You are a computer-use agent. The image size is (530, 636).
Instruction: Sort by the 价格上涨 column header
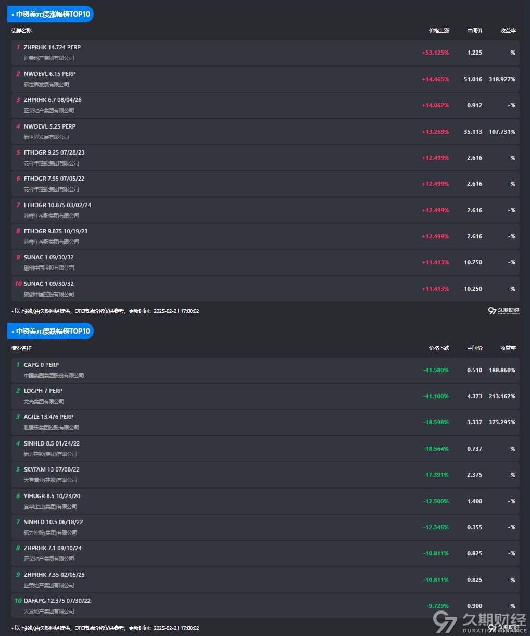tap(438, 31)
